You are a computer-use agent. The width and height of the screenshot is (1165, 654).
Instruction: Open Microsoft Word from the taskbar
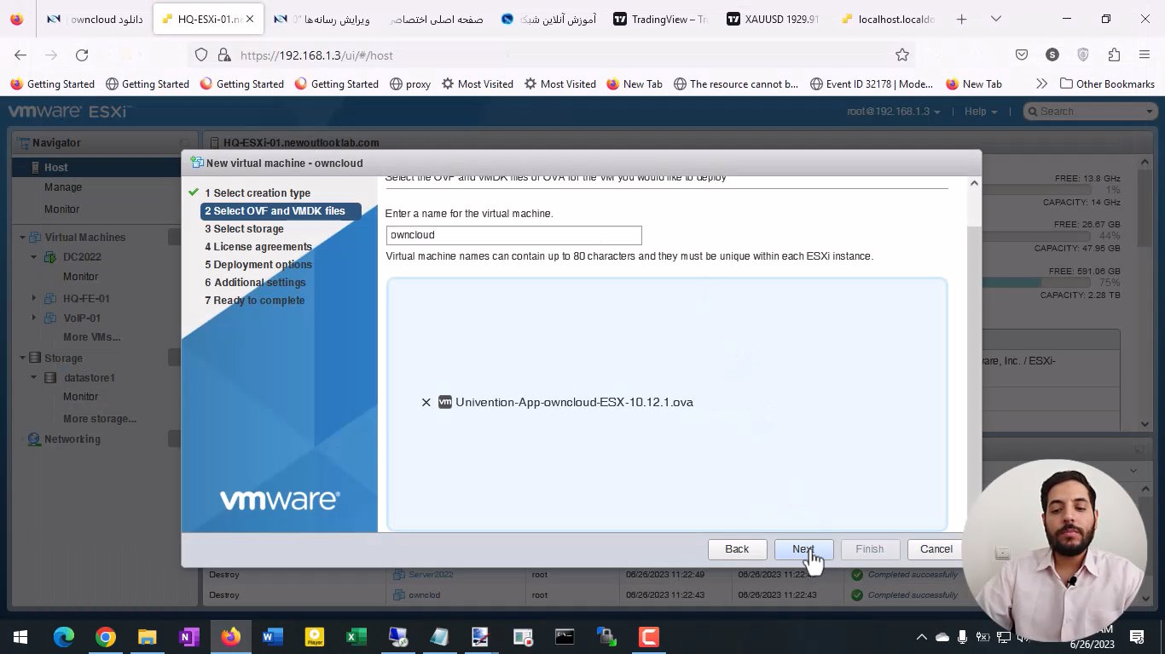[x=272, y=636]
